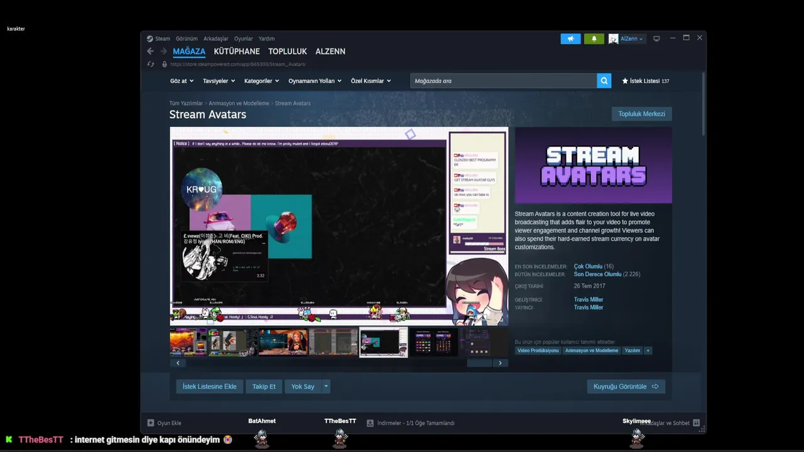The height and width of the screenshot is (452, 804).
Task: Select the Yazılım tag
Action: [x=632, y=350]
